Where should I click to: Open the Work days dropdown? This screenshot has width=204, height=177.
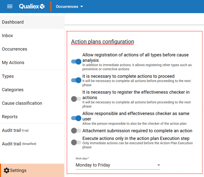tap(118, 165)
